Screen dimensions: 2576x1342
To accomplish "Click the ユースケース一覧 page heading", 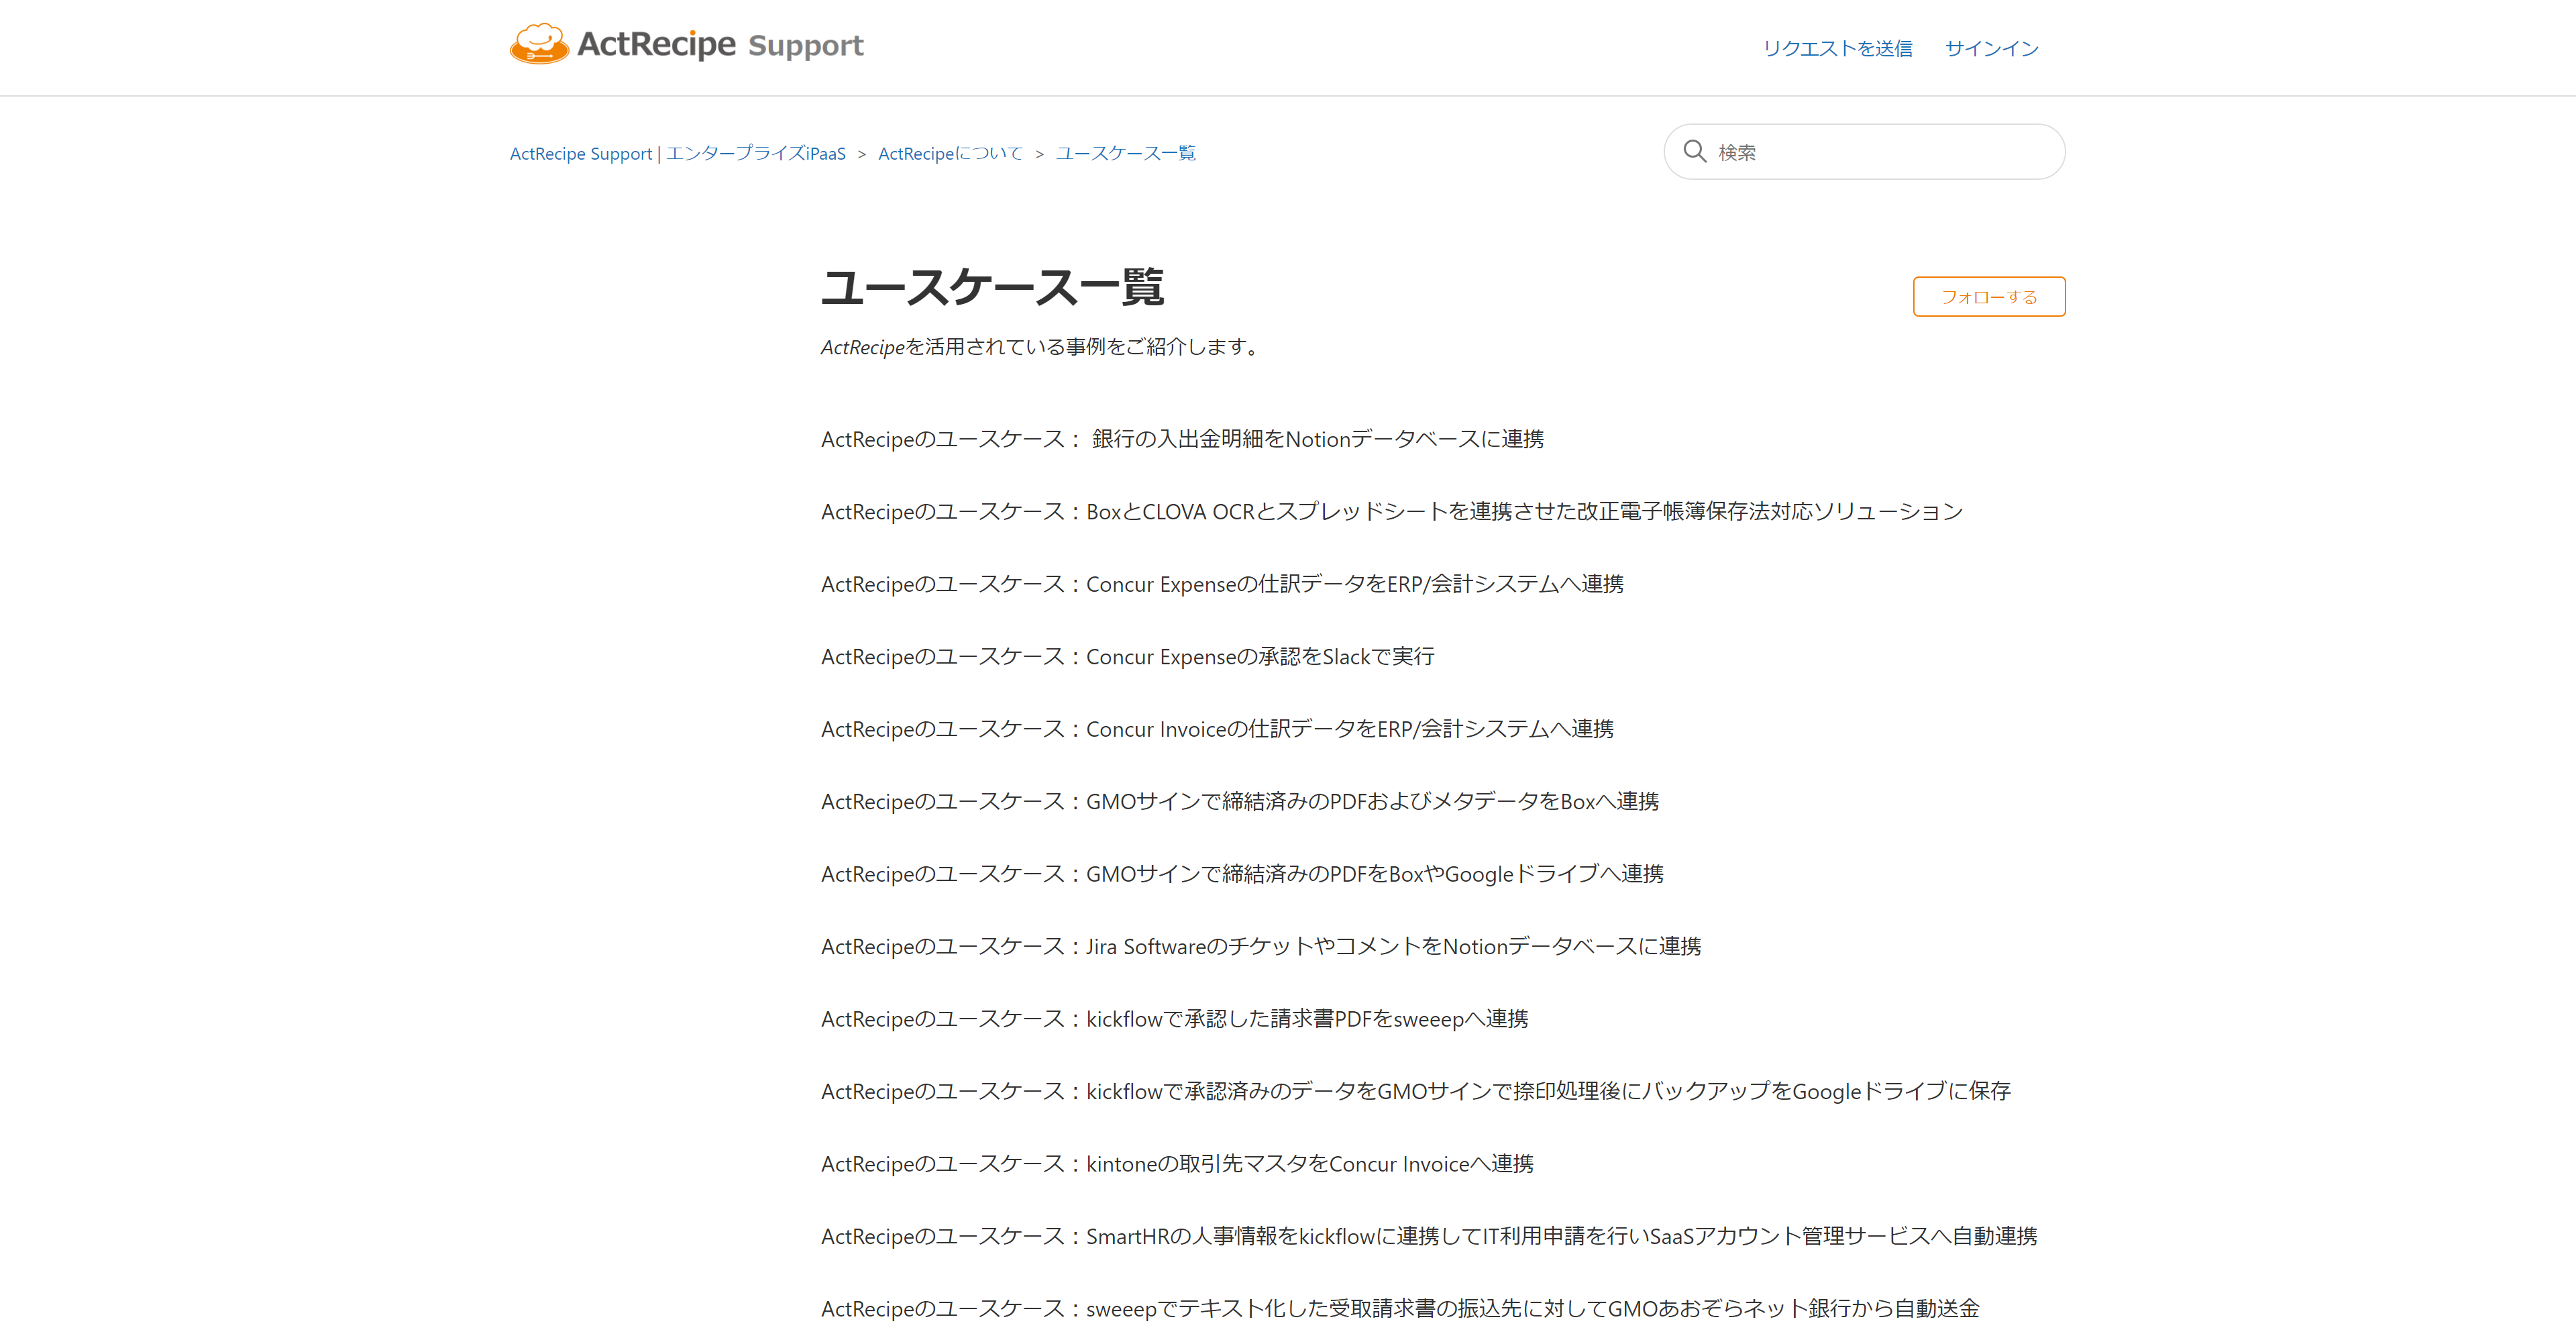I will [x=992, y=287].
